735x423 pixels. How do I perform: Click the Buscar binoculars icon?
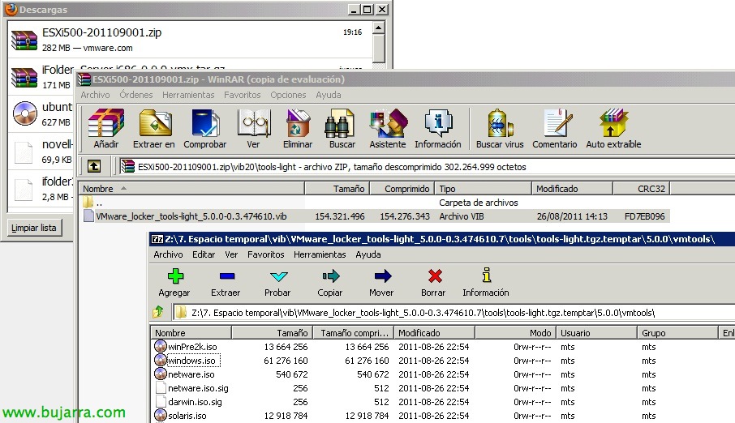340,124
